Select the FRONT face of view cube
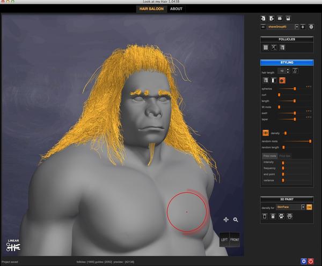This screenshot has height=266, width=322. pos(235,240)
